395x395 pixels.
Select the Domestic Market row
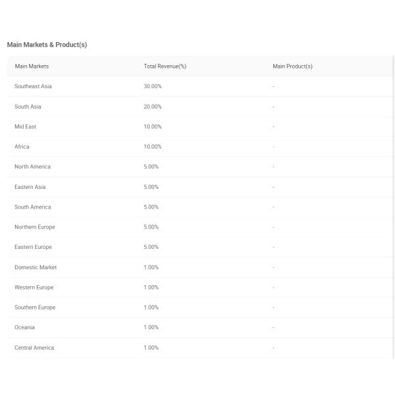36,267
